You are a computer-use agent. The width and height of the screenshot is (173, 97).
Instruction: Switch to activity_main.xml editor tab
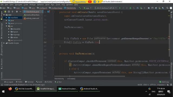33,18
